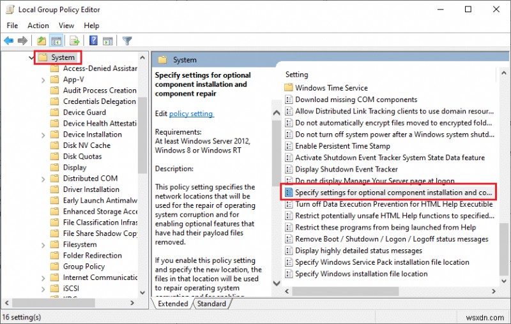Expand the Distributed COM tree node
Viewport: 511px width, 324px height.
coord(43,179)
